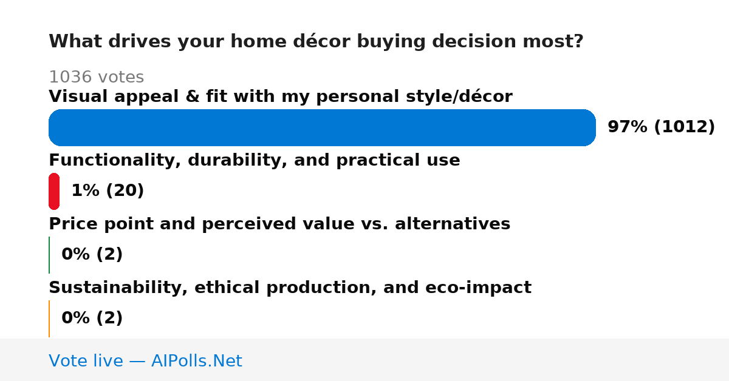Click the 1036 votes count
The width and height of the screenshot is (729, 381).
[x=96, y=77]
